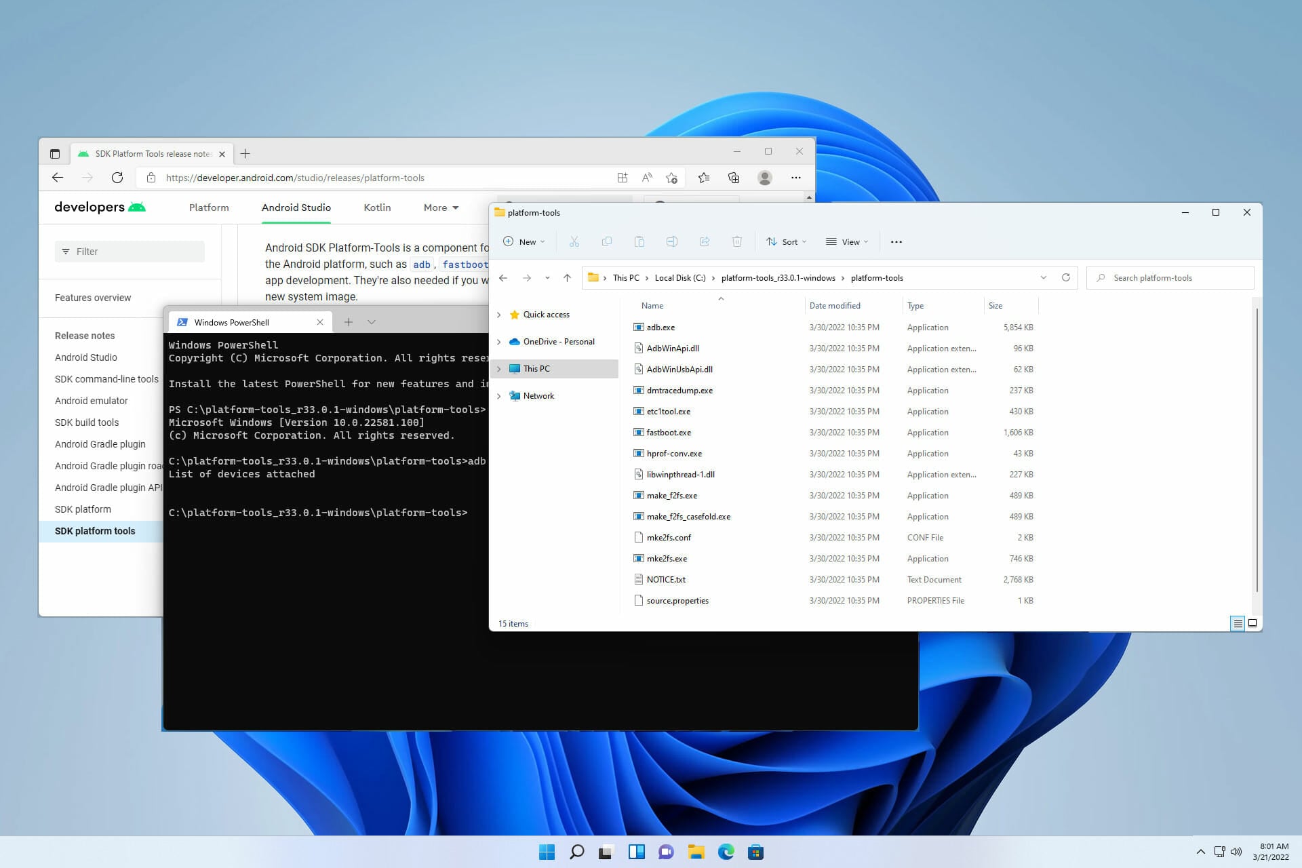
Task: Open Collections in Microsoft Edge
Action: tap(733, 177)
